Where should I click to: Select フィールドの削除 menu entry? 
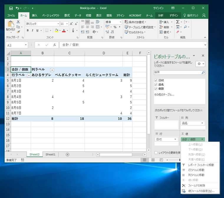click(197, 185)
